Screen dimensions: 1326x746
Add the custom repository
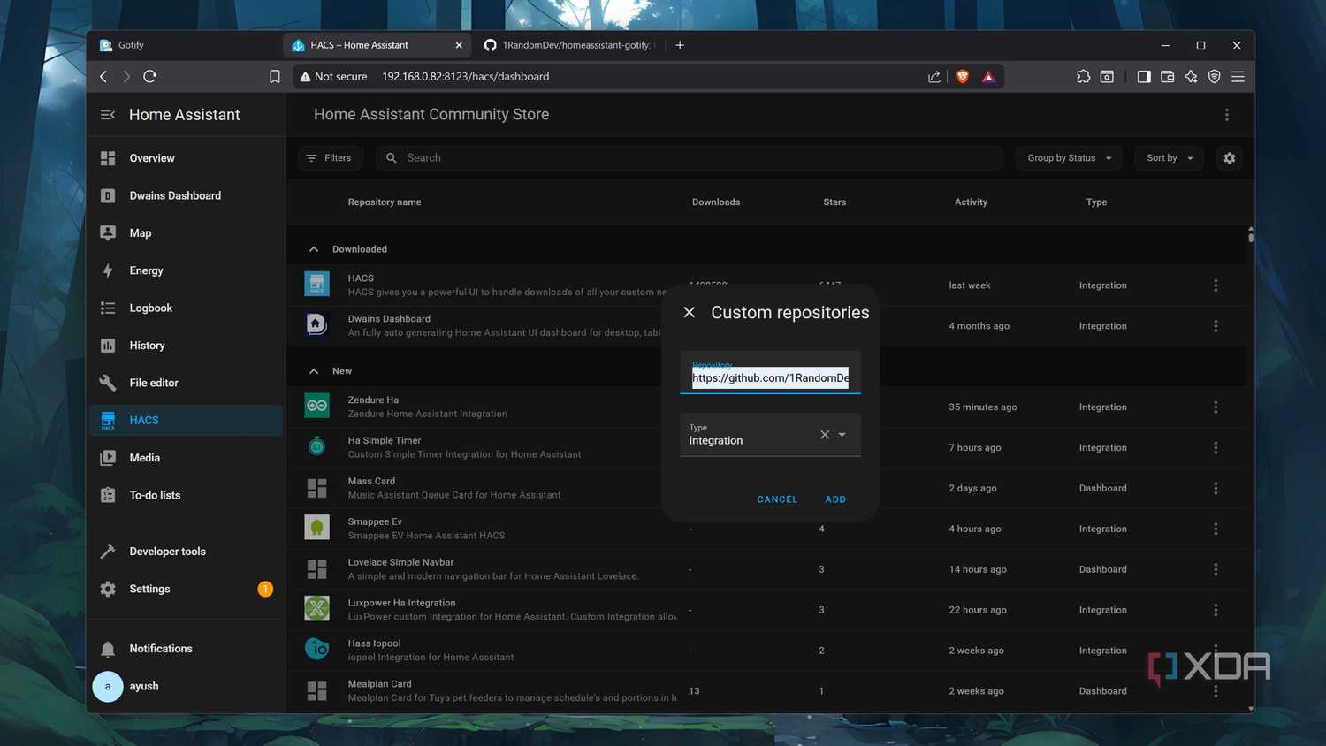(x=835, y=499)
